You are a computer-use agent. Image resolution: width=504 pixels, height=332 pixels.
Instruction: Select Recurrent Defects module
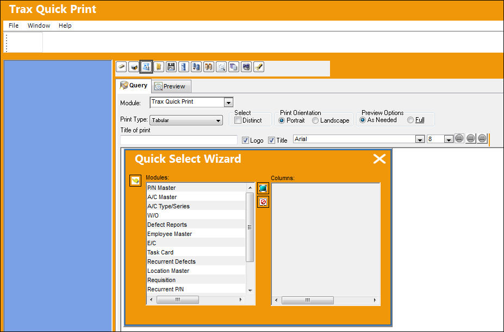click(196, 261)
